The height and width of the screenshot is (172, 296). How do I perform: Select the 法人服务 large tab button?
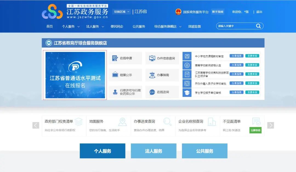click(x=154, y=151)
